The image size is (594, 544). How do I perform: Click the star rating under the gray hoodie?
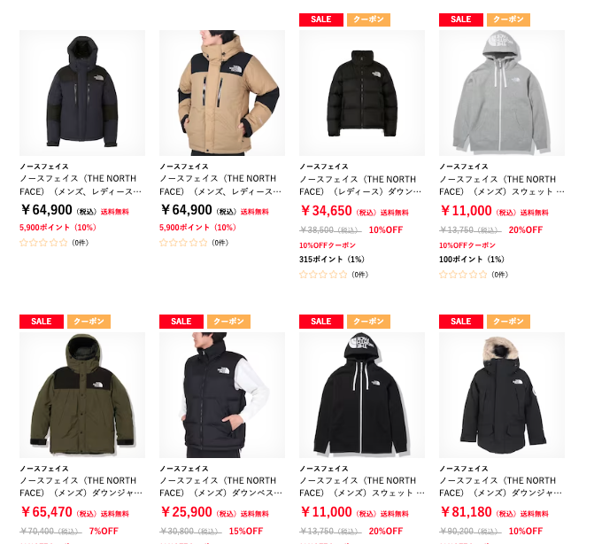tap(463, 275)
